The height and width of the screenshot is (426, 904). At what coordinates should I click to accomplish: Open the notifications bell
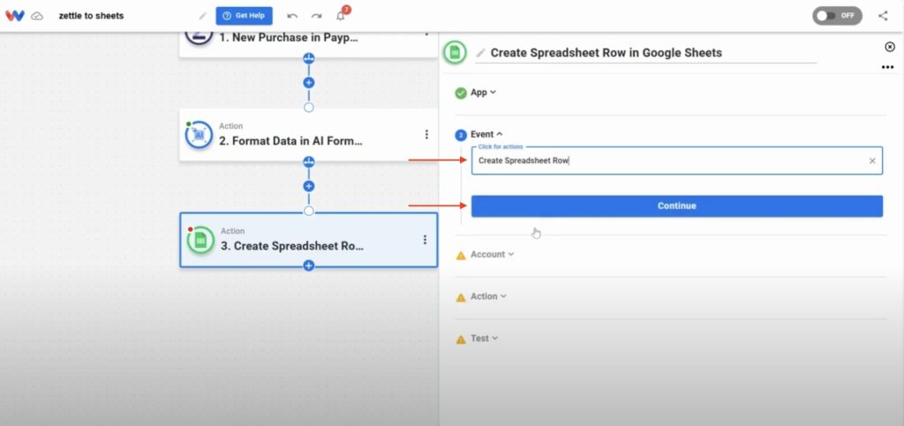point(341,16)
